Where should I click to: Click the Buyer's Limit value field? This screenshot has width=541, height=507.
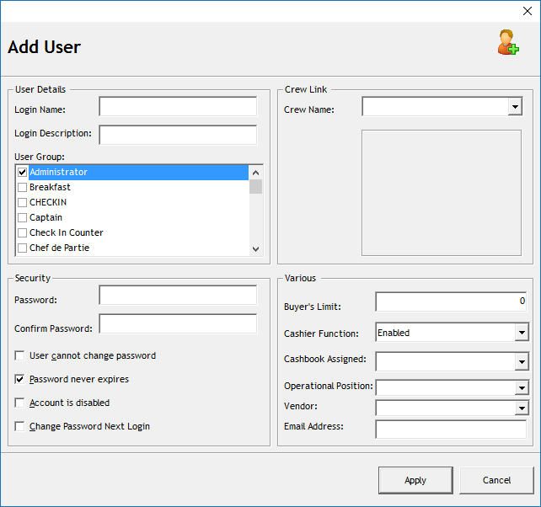(x=451, y=302)
